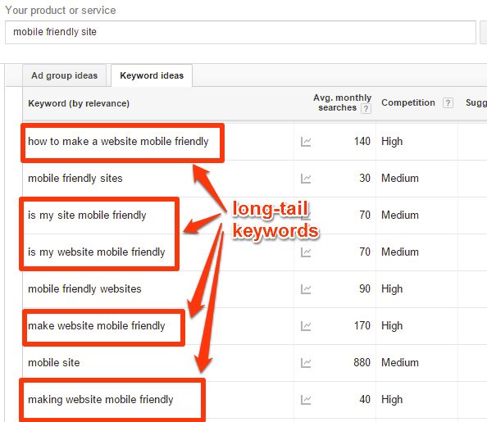
Task: Select the Keyword ideas tab
Action: pos(152,75)
